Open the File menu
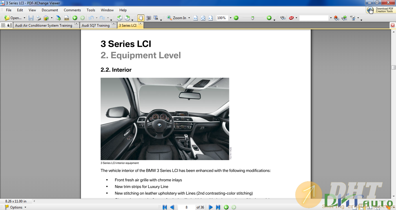Viewport: 396px width, 210px height. pos(9,10)
